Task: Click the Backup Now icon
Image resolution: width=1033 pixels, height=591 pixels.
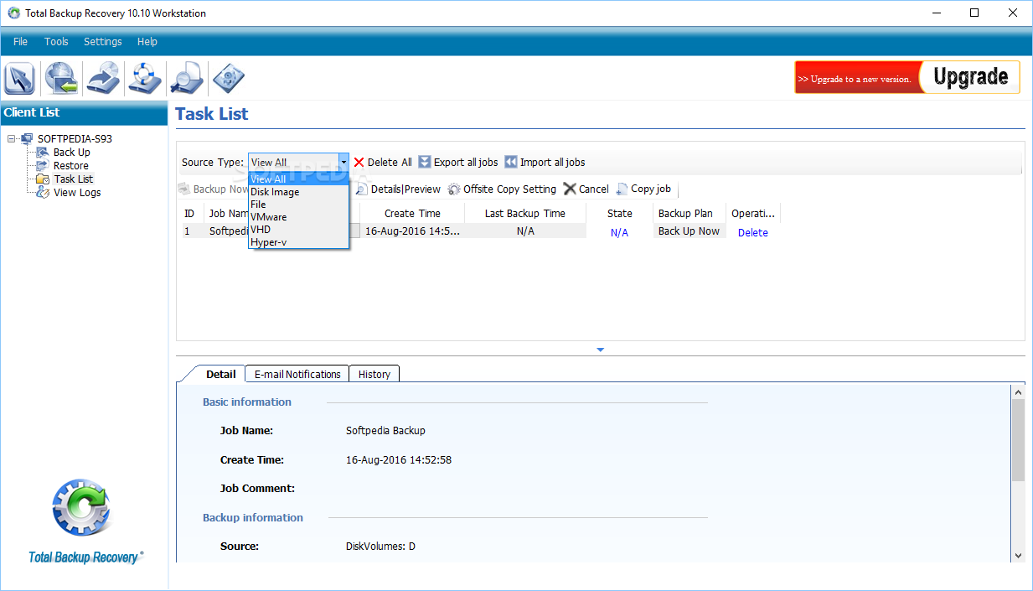Action: (x=183, y=189)
